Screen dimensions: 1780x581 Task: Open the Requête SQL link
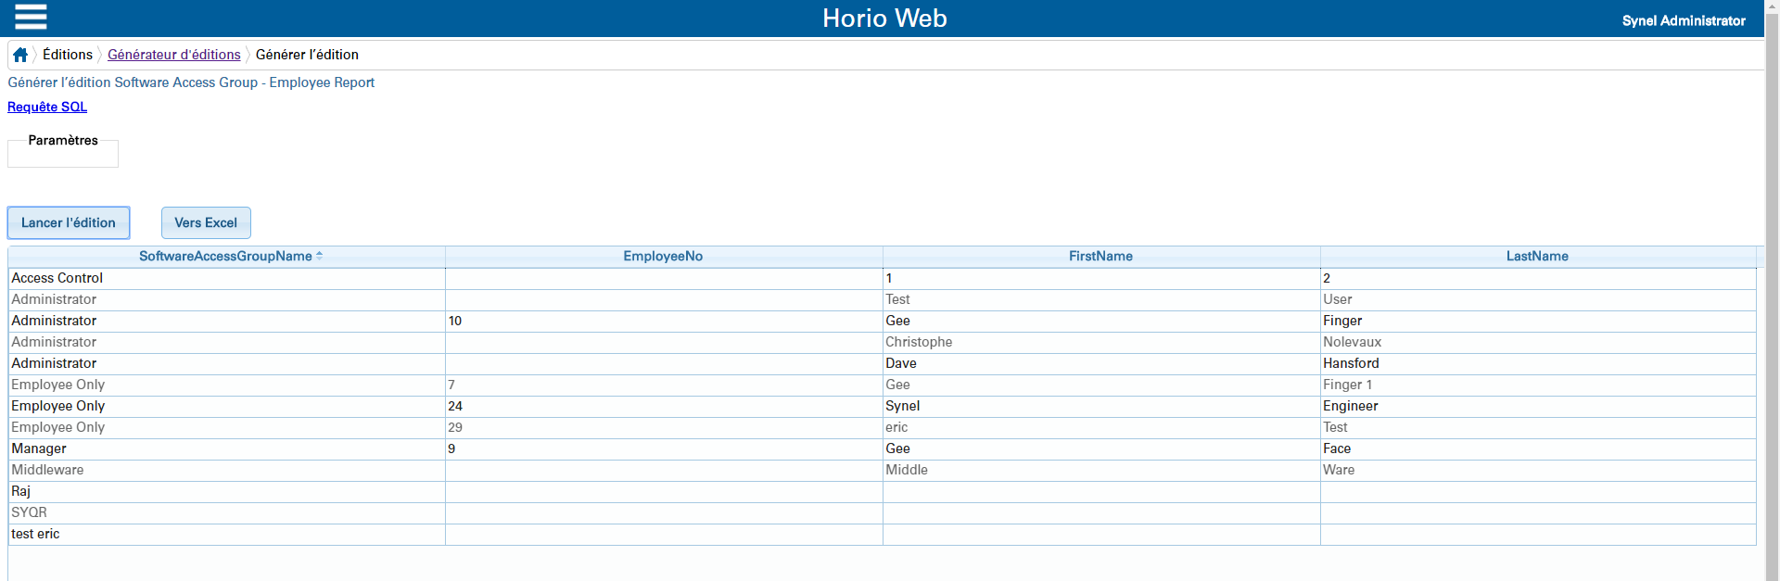pos(47,107)
